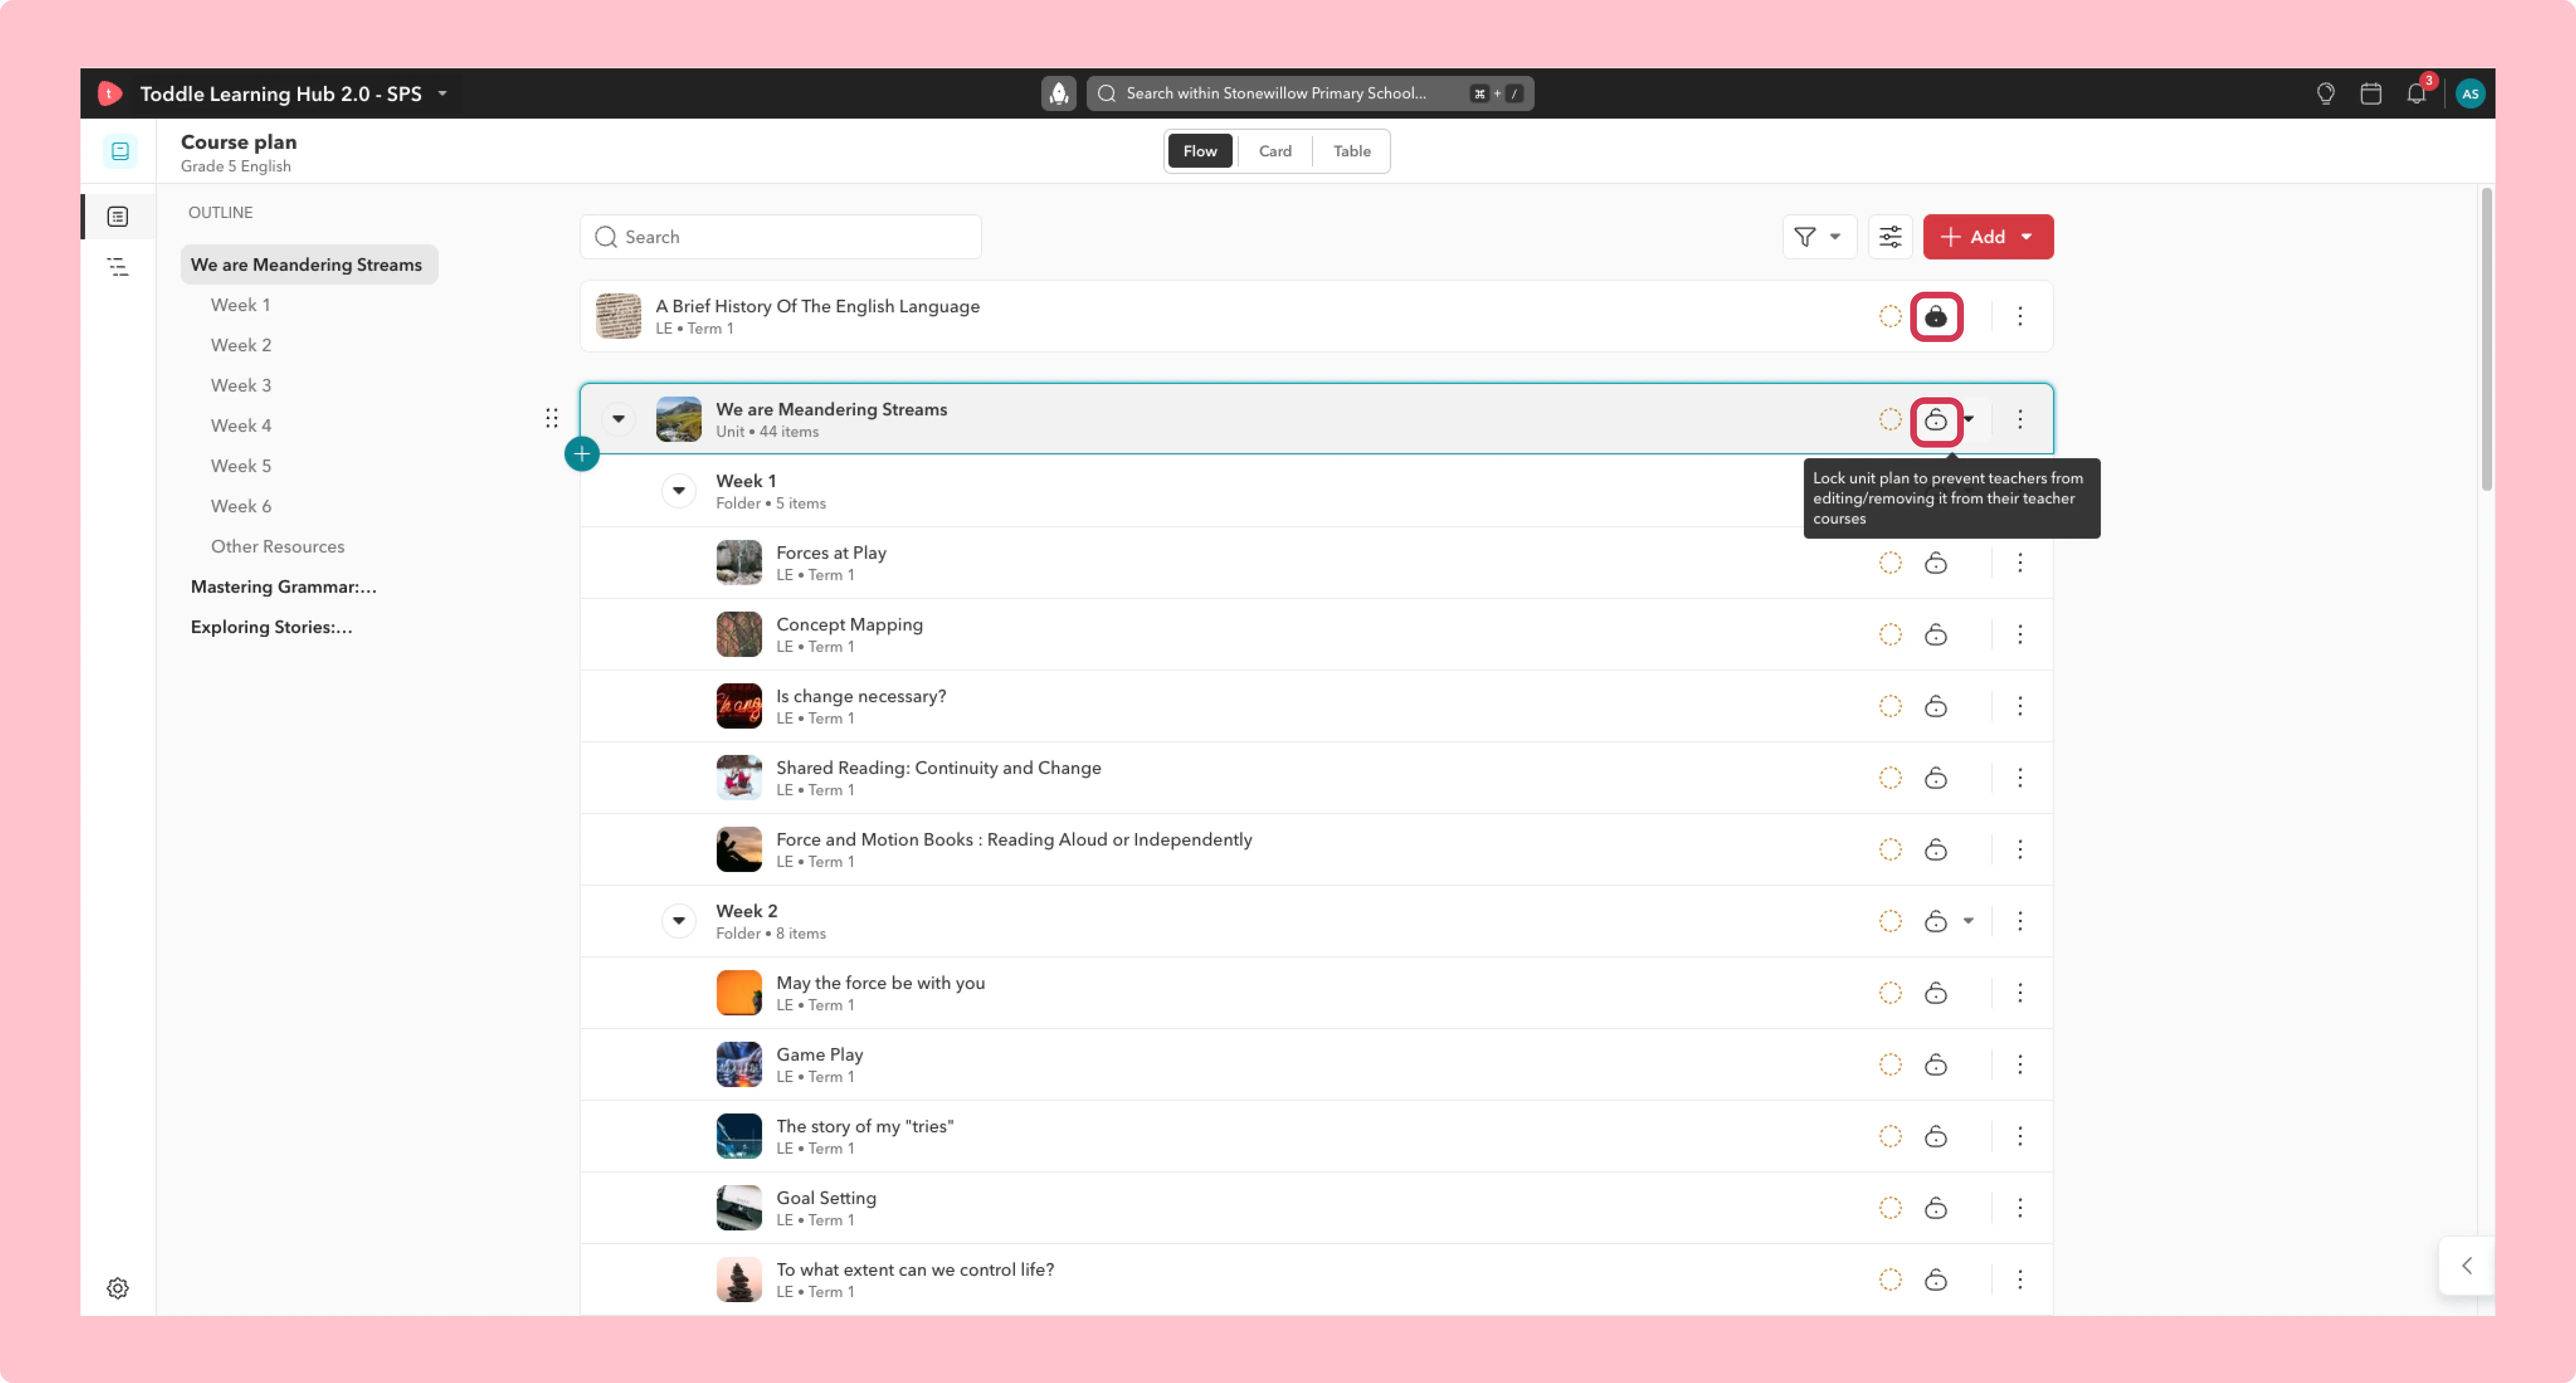Click the Toddle logo icon
The image size is (2576, 1383).
pos(110,93)
